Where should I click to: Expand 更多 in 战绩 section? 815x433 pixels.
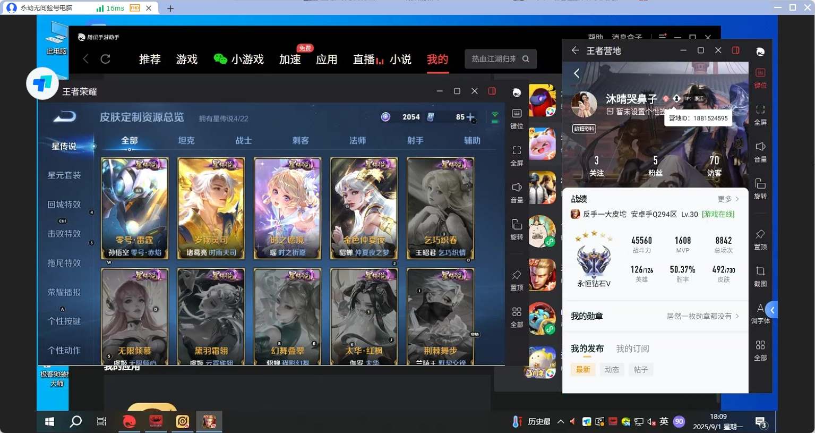728,199
